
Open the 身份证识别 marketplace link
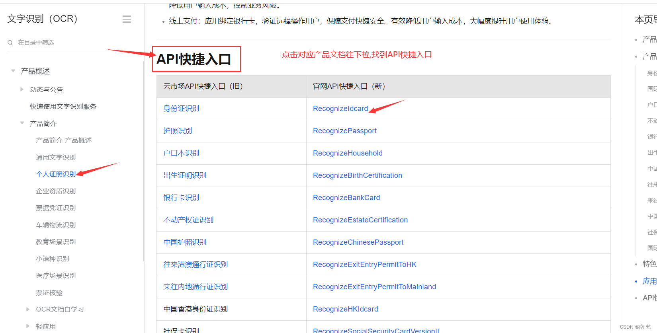pos(181,109)
